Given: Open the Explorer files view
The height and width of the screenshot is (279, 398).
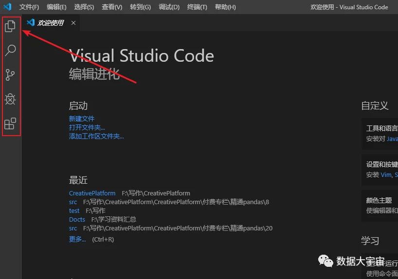Looking at the screenshot, I should pos(10,26).
